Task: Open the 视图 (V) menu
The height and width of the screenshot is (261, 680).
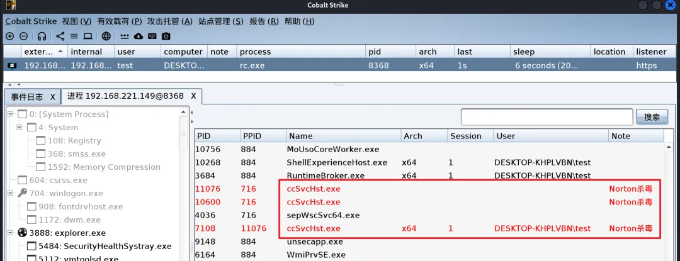Action: coord(77,21)
